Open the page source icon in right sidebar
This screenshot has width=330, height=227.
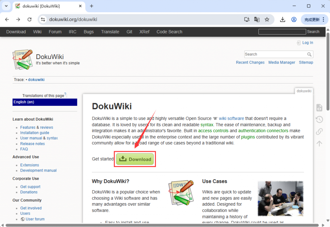[x=319, y=108]
